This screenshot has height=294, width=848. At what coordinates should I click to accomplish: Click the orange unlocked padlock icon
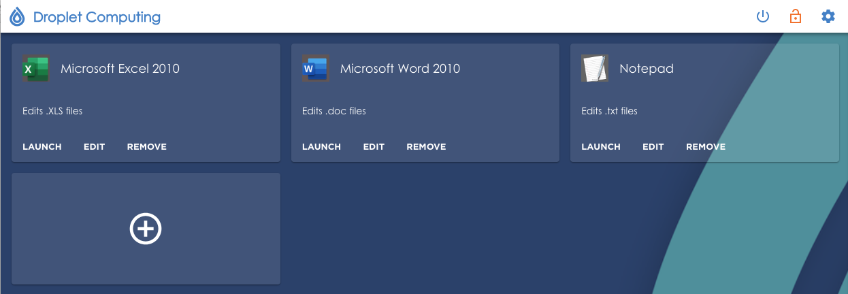point(795,16)
